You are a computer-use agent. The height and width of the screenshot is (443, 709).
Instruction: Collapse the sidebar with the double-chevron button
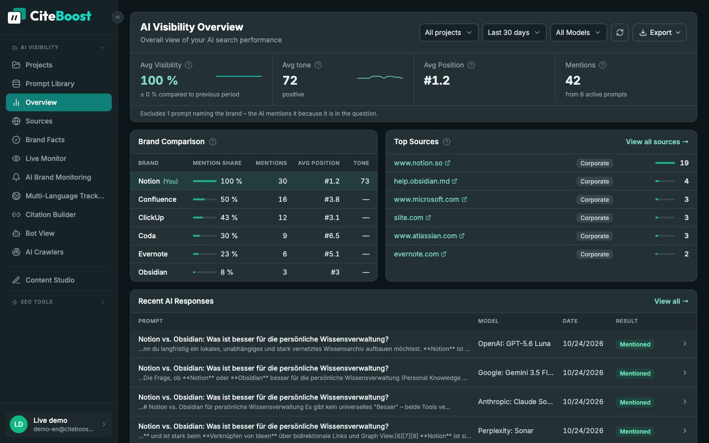(x=117, y=17)
